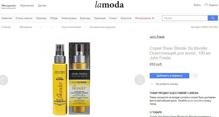Viewport: 219px width, 117px height.
Task: Click the Поиск search input field
Action: pos(185,18)
